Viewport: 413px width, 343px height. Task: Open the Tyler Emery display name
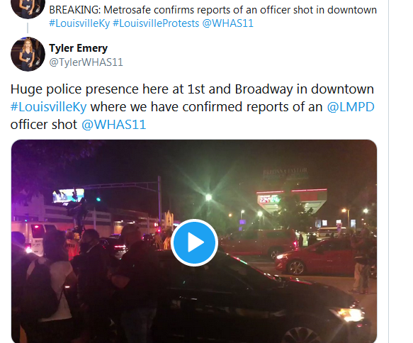[78, 48]
